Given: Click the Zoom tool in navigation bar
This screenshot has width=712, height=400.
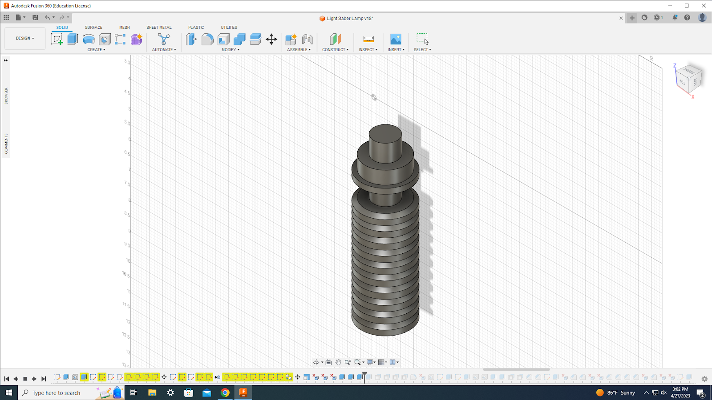Looking at the screenshot, I should click(348, 362).
